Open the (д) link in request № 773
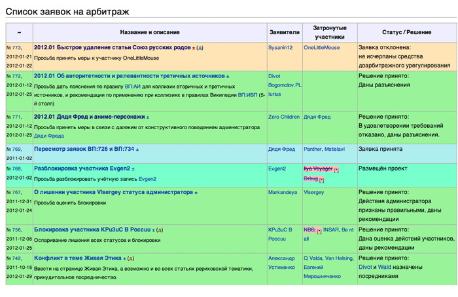 pyautogui.click(x=200, y=48)
